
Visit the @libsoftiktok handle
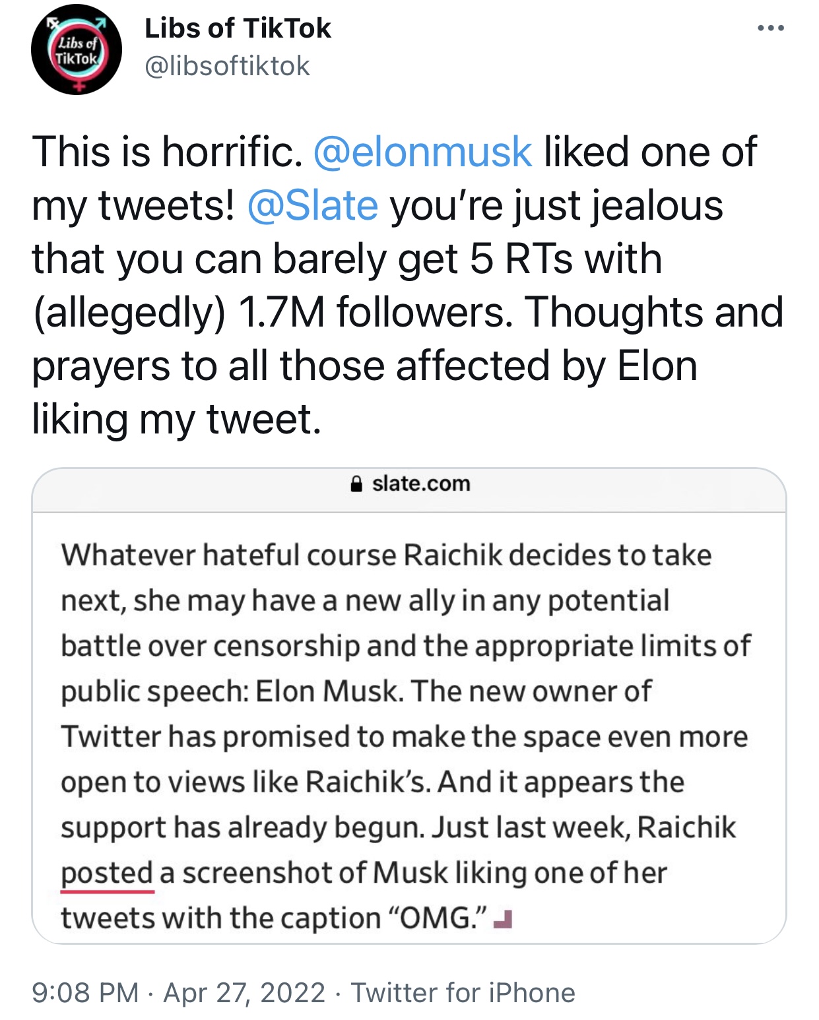(227, 66)
